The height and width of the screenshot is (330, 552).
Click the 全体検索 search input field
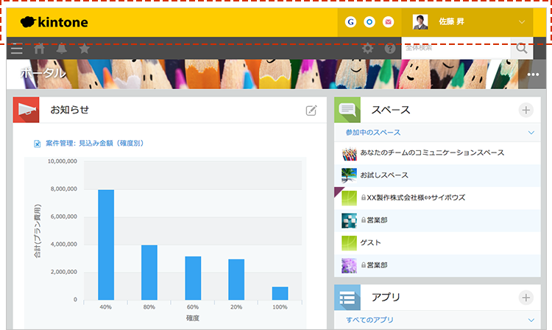455,49
